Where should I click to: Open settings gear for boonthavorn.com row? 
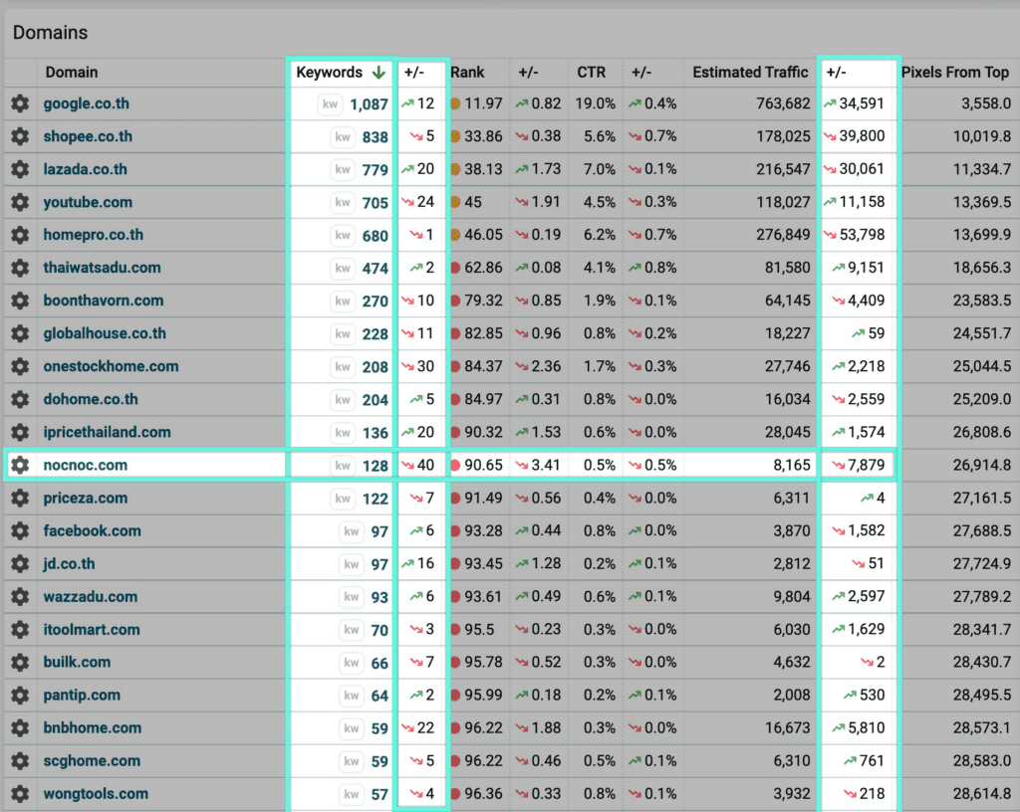[20, 301]
